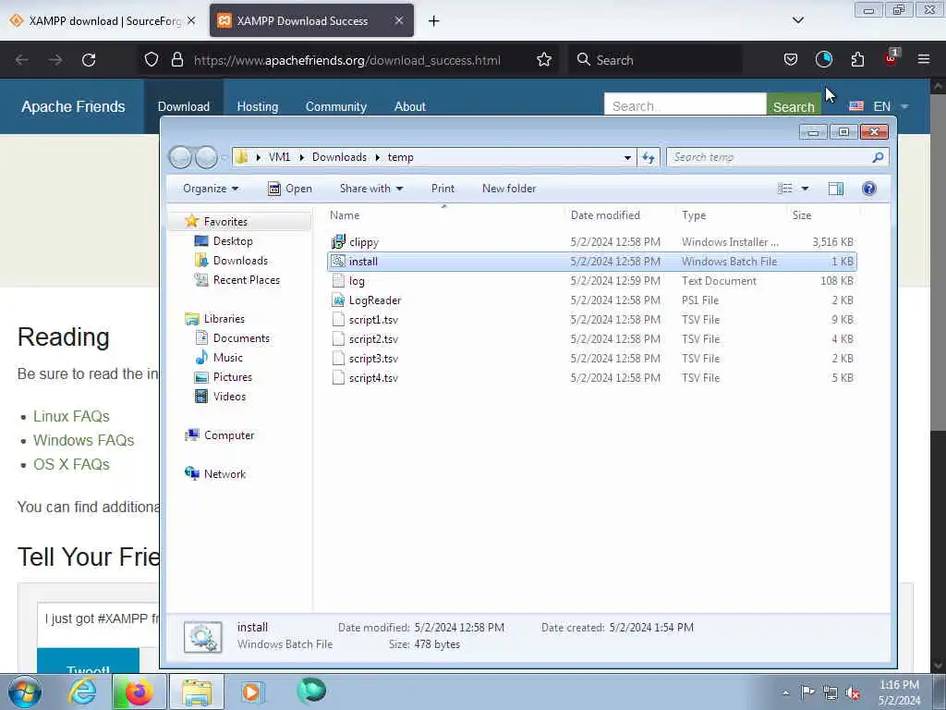The width and height of the screenshot is (946, 710).
Task: Sort files by Date modified column
Action: pos(605,214)
